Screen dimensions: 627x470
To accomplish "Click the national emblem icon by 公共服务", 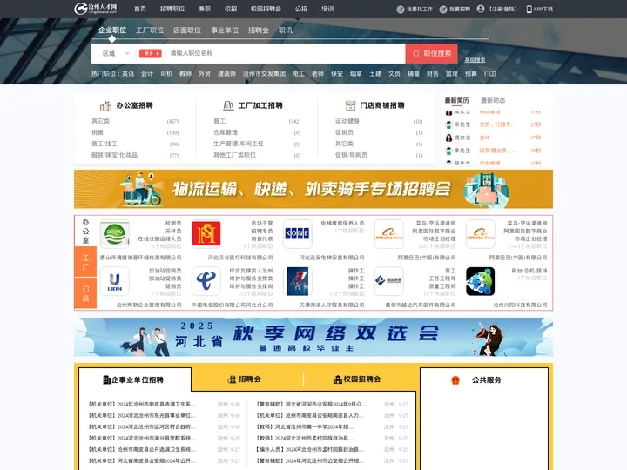I will pyautogui.click(x=455, y=380).
